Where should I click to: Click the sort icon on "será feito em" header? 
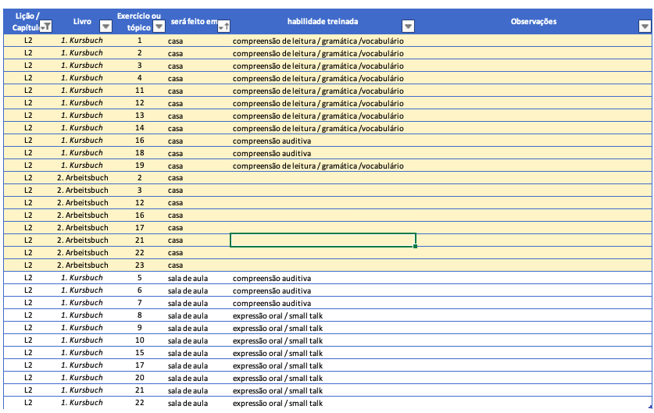click(223, 27)
